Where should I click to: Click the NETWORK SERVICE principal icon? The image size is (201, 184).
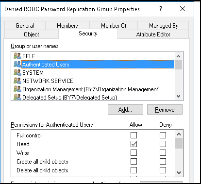tap(17, 81)
